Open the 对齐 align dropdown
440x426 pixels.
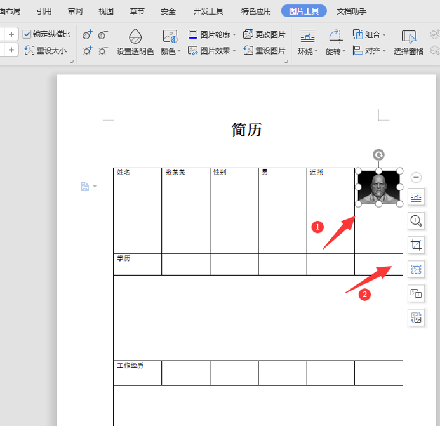(370, 51)
